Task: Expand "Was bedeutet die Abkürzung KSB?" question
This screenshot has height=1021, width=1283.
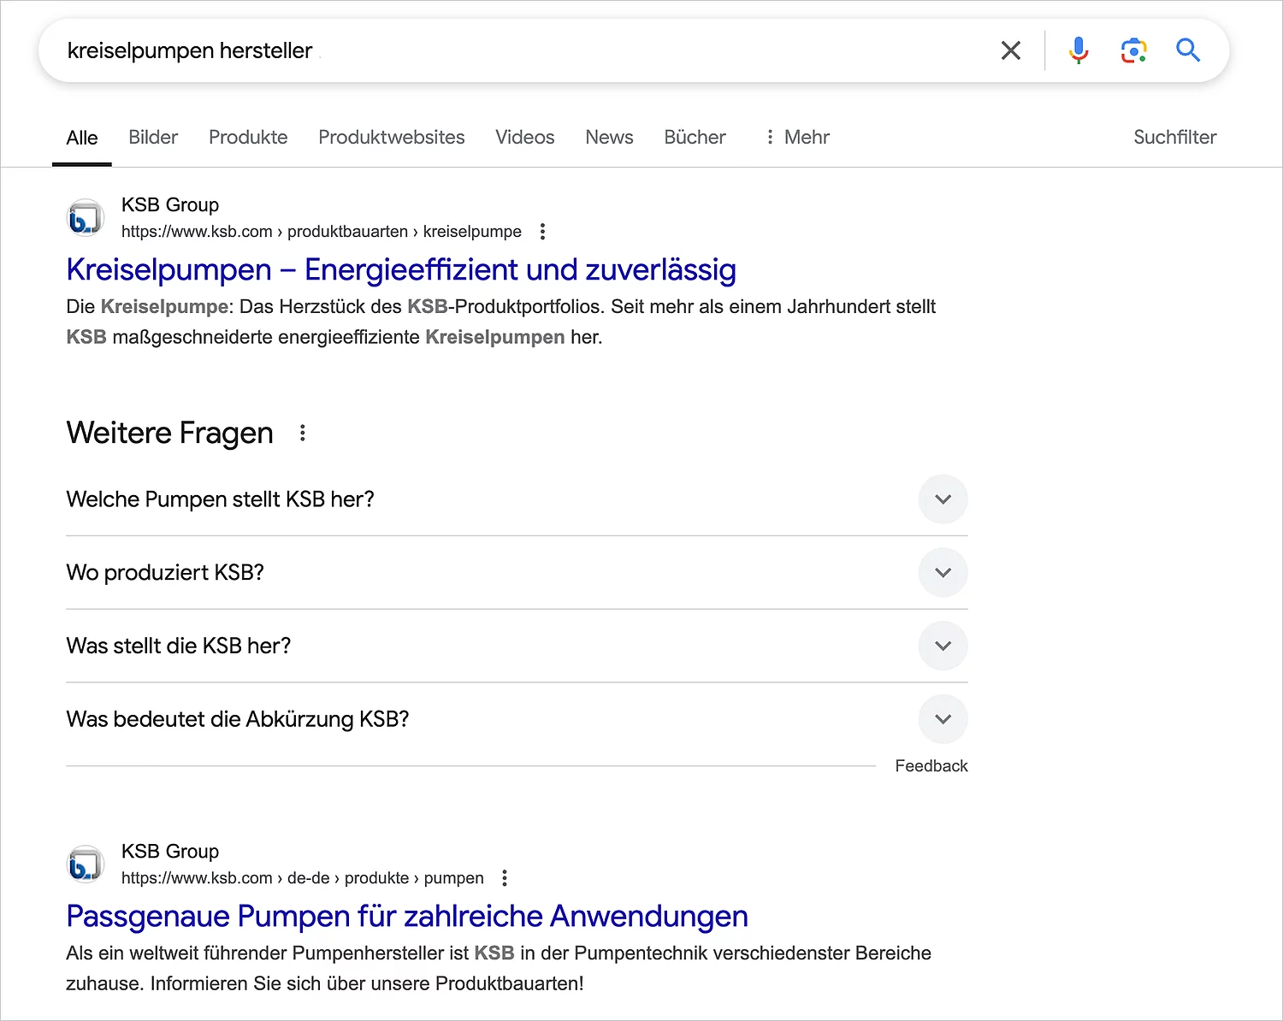Action: (943, 719)
